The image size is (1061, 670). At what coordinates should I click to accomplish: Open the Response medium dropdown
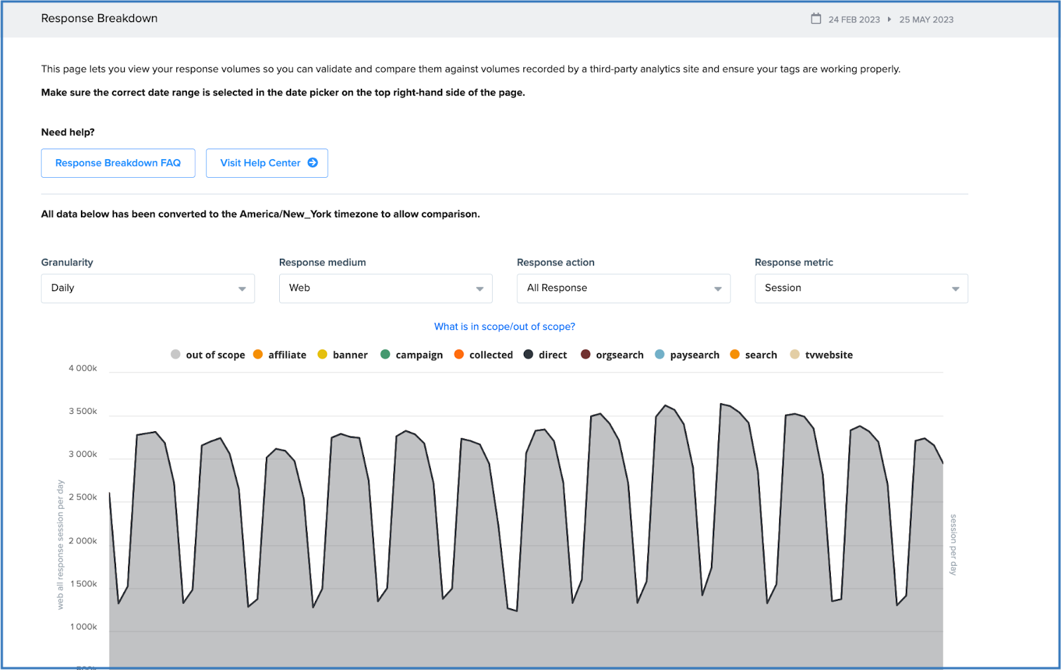(385, 288)
